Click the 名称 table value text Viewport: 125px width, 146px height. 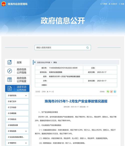64,76
